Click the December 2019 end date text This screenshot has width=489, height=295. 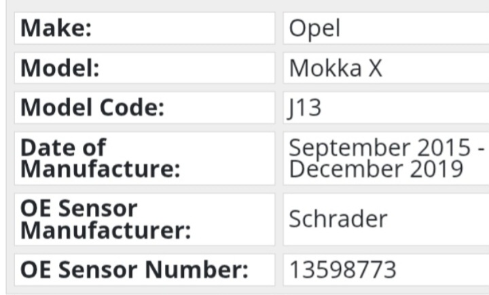click(376, 169)
